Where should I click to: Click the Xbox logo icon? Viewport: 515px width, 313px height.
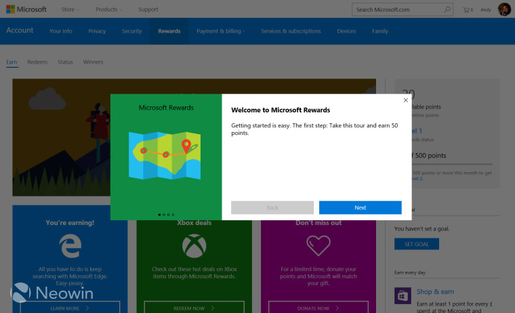(x=194, y=246)
